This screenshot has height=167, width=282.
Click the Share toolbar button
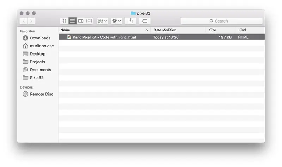(130, 21)
